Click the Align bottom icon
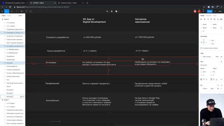Image resolution: width=224 pixels, height=126 pixels. 218,19
